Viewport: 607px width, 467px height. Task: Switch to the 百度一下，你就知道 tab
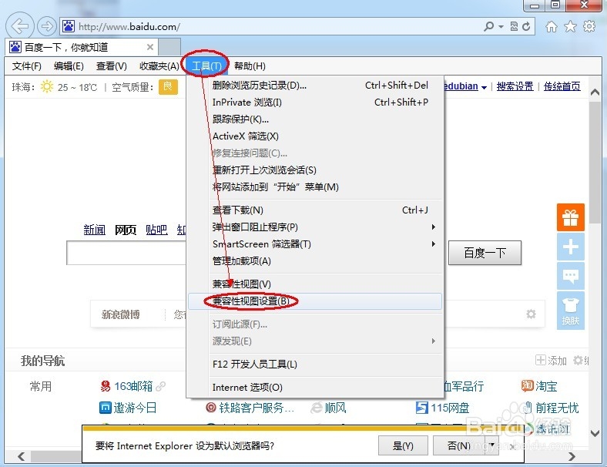[x=82, y=47]
